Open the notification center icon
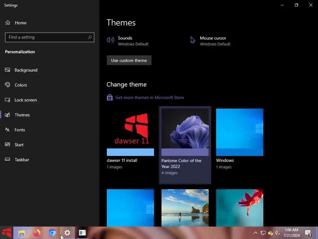The image size is (318, 239). coord(308,233)
